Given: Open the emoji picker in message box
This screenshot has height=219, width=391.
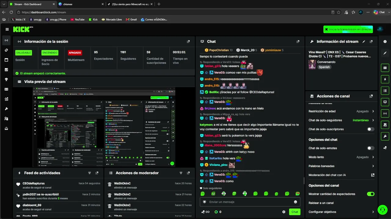Looking at the screenshot, I should 295,202.
